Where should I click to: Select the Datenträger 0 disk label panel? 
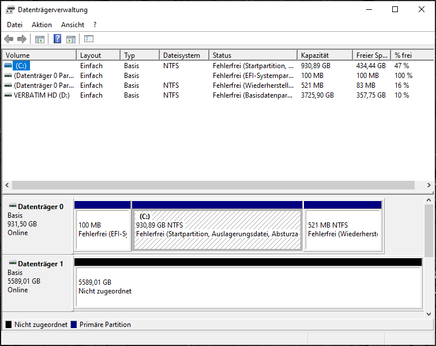coord(37,226)
